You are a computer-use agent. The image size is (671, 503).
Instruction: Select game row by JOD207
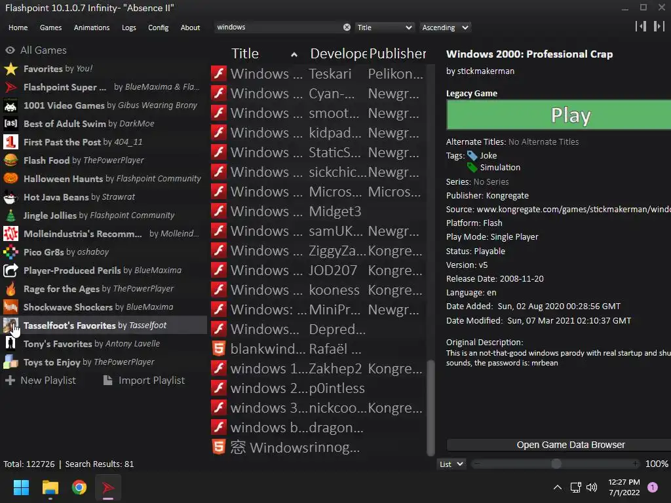pyautogui.click(x=318, y=270)
